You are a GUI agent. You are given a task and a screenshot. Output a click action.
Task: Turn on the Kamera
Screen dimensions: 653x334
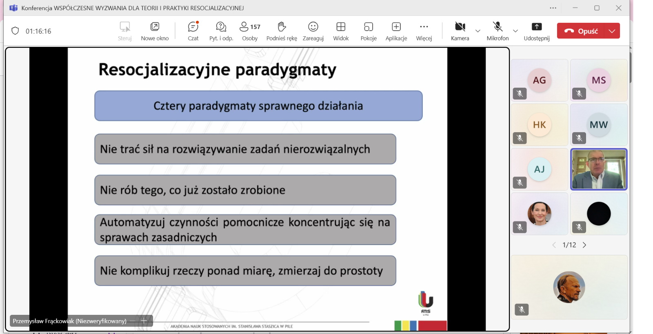[460, 31]
